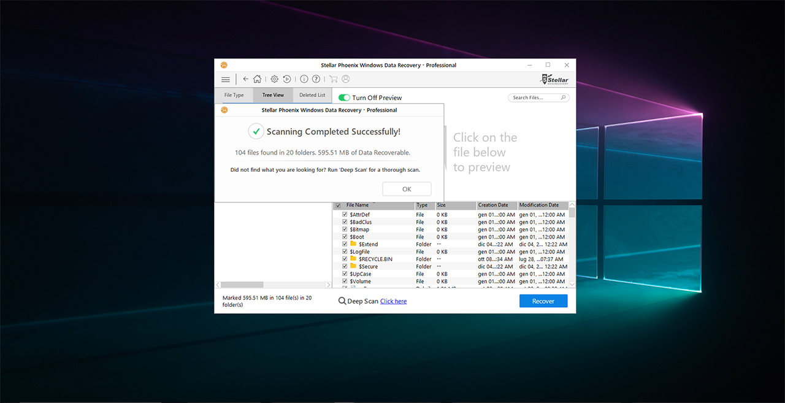Select the $RECYCLE.BIN folder name
The width and height of the screenshot is (785, 403).
pos(376,259)
